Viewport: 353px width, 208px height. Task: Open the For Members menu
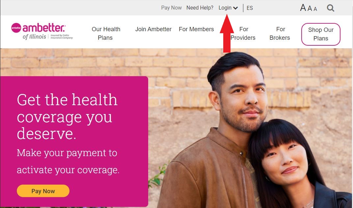click(x=196, y=29)
